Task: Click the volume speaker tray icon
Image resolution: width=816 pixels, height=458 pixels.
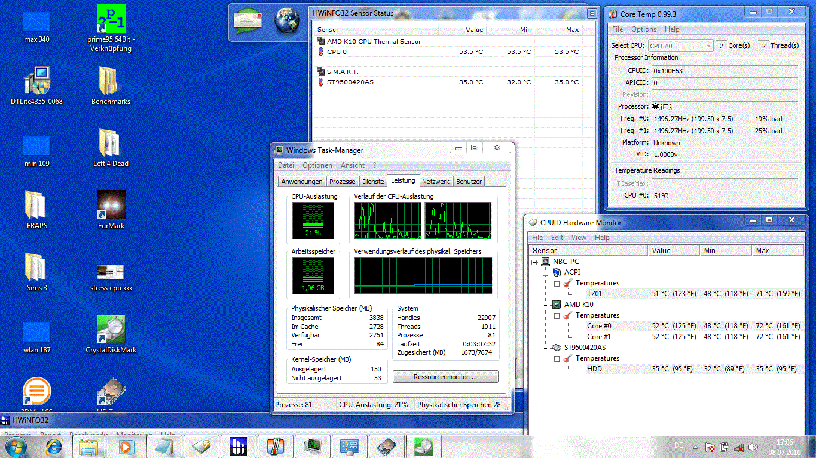Action: pyautogui.click(x=754, y=447)
